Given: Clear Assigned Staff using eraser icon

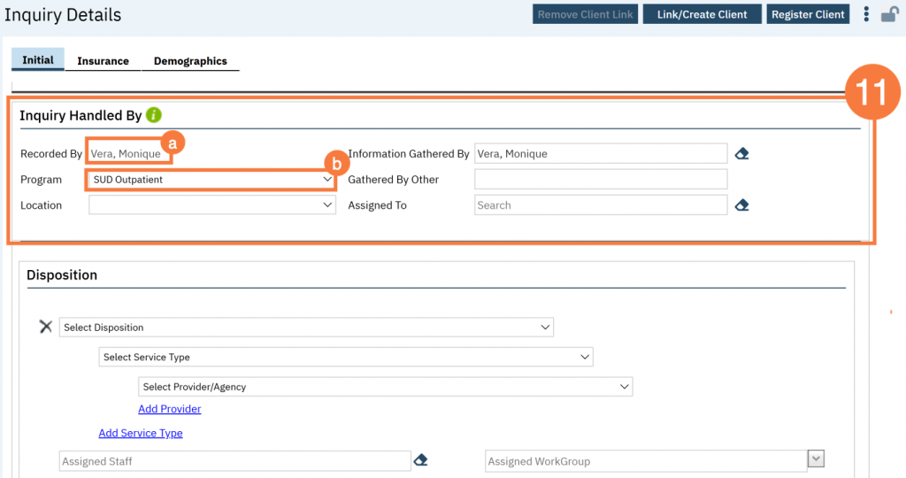Looking at the screenshot, I should tap(421, 460).
